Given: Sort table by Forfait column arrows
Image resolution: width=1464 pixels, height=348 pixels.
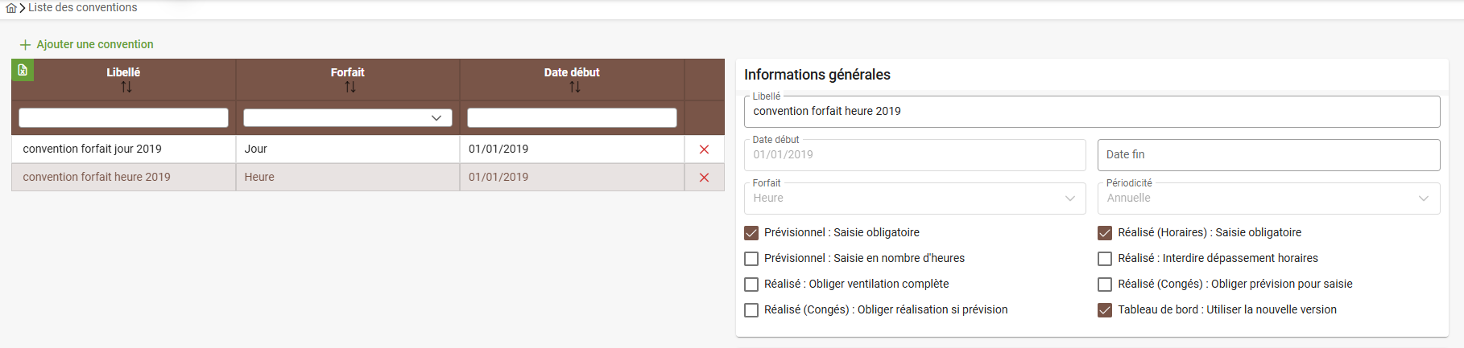Looking at the screenshot, I should (349, 87).
